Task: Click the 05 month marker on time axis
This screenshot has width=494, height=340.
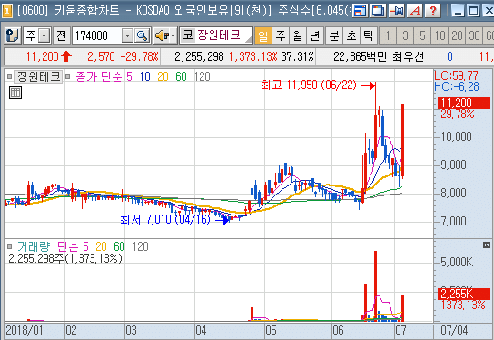Action: point(272,331)
